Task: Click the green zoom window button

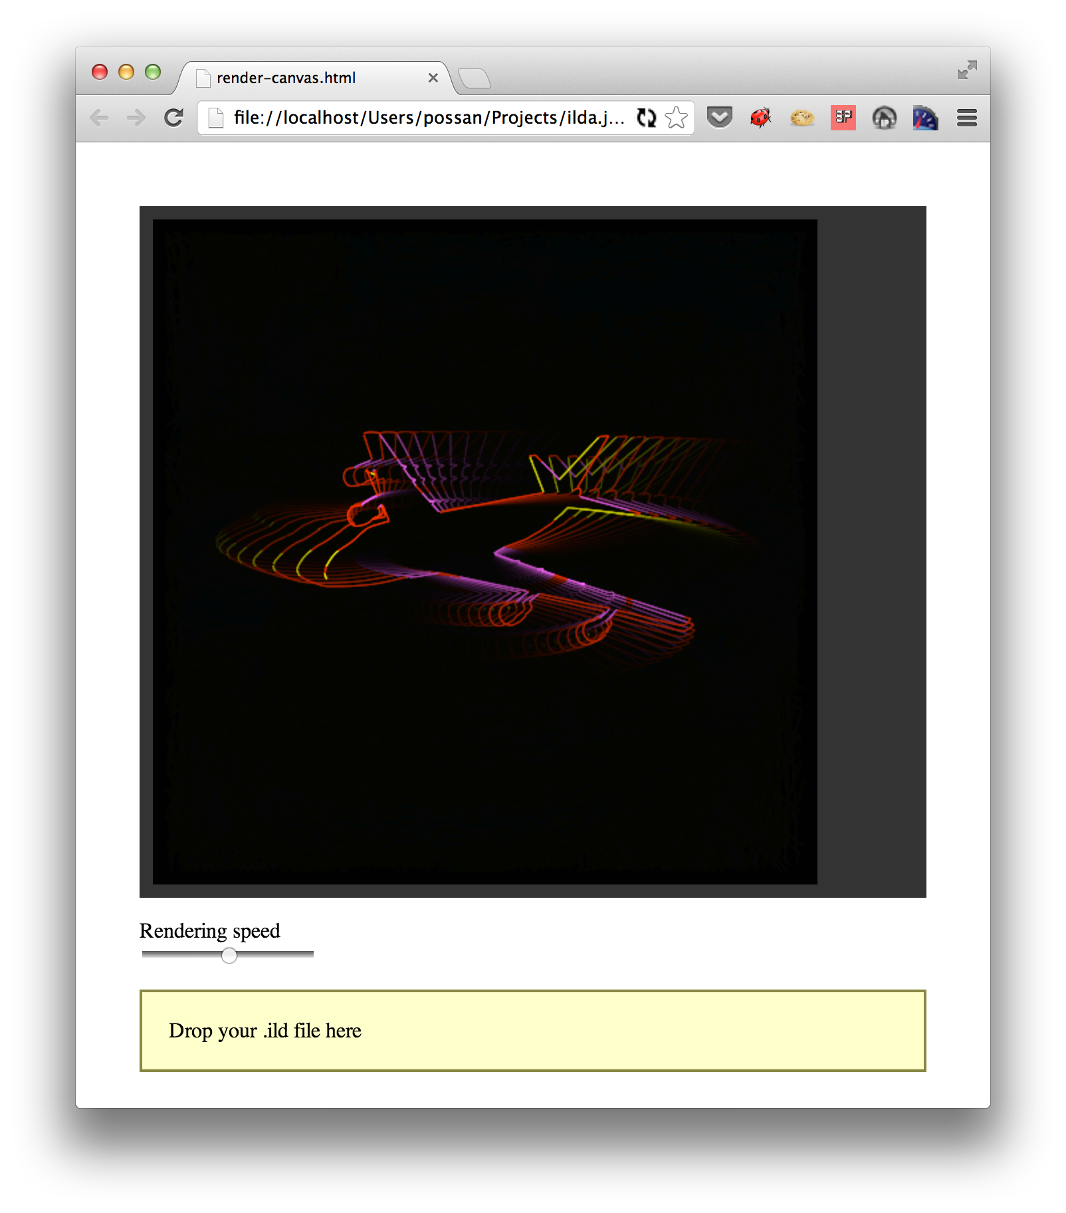Action: pos(153,72)
